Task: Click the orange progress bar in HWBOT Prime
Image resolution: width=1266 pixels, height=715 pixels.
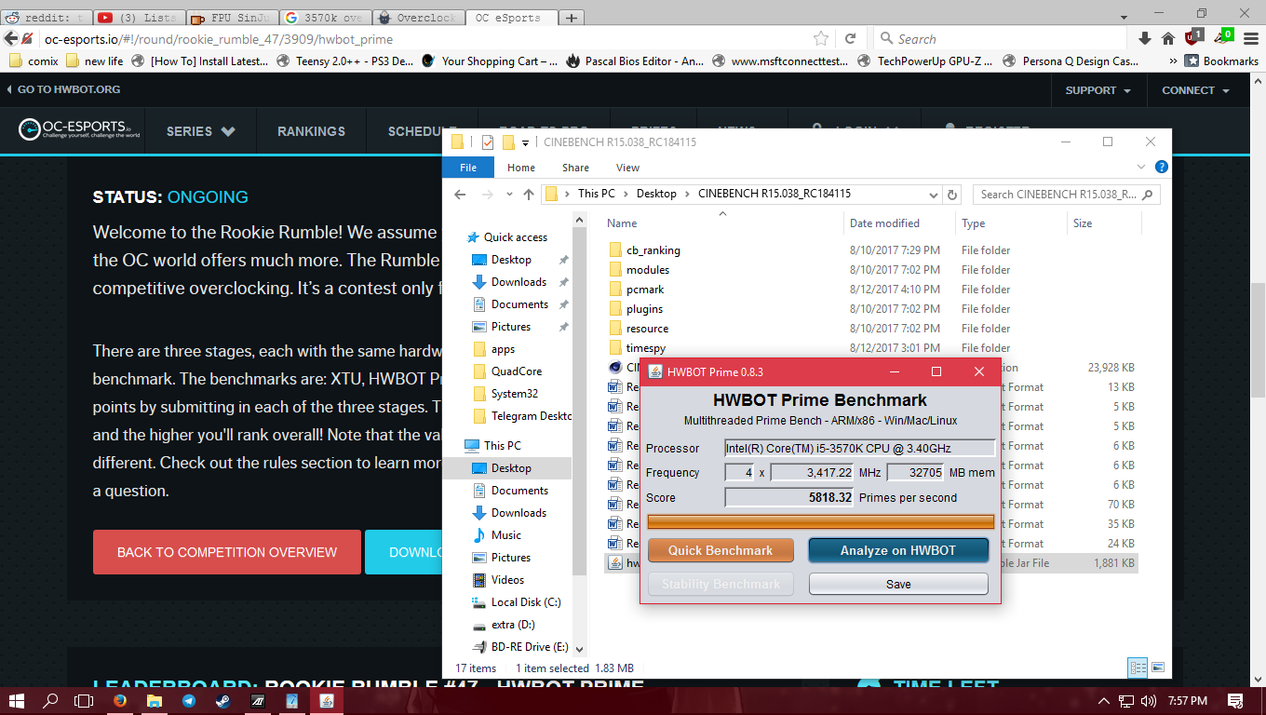Action: click(x=820, y=521)
